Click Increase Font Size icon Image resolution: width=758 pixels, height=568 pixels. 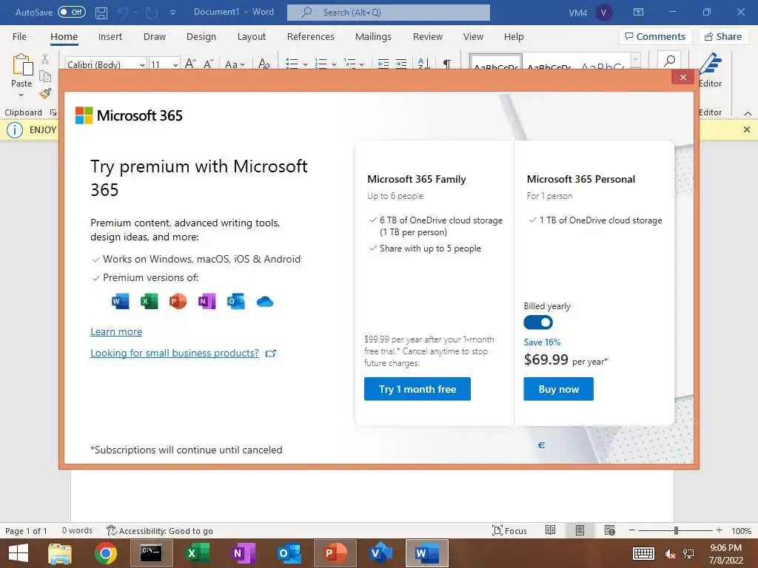(x=190, y=64)
